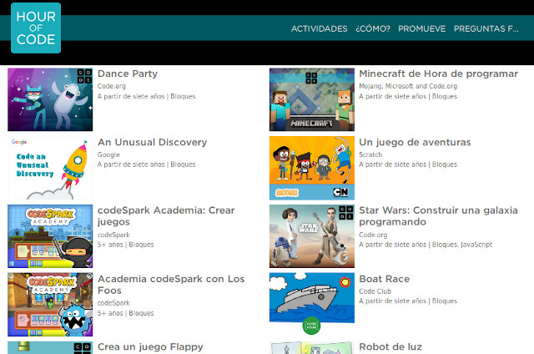Open the ACTIVIDADES menu item
The height and width of the screenshot is (354, 534).
[319, 28]
